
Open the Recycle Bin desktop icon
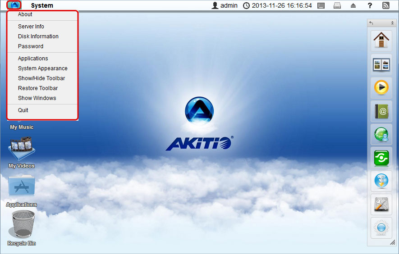(x=21, y=225)
